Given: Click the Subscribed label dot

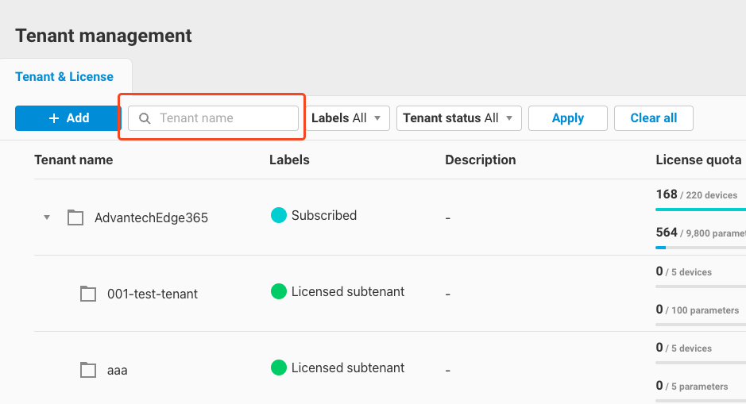Looking at the screenshot, I should coord(279,215).
